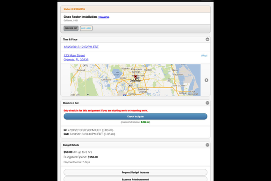
Task: Click the Add Label button
Action: click(x=86, y=28)
